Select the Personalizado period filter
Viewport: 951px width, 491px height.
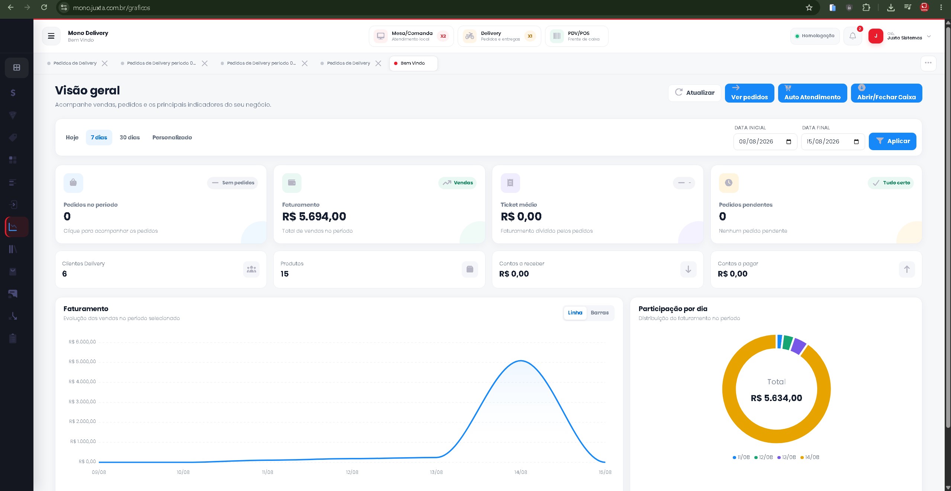pyautogui.click(x=172, y=138)
